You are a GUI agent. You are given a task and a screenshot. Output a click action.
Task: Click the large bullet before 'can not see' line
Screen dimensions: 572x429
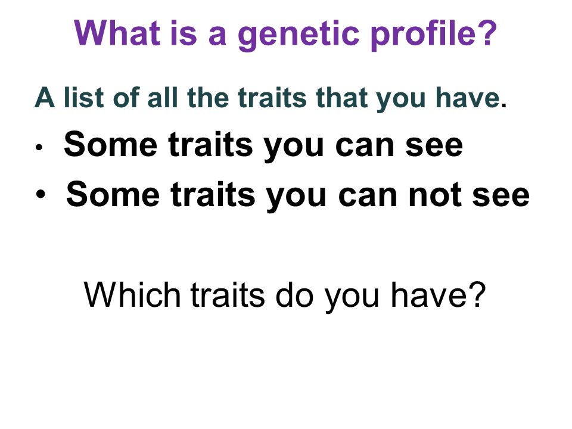[x=41, y=194]
